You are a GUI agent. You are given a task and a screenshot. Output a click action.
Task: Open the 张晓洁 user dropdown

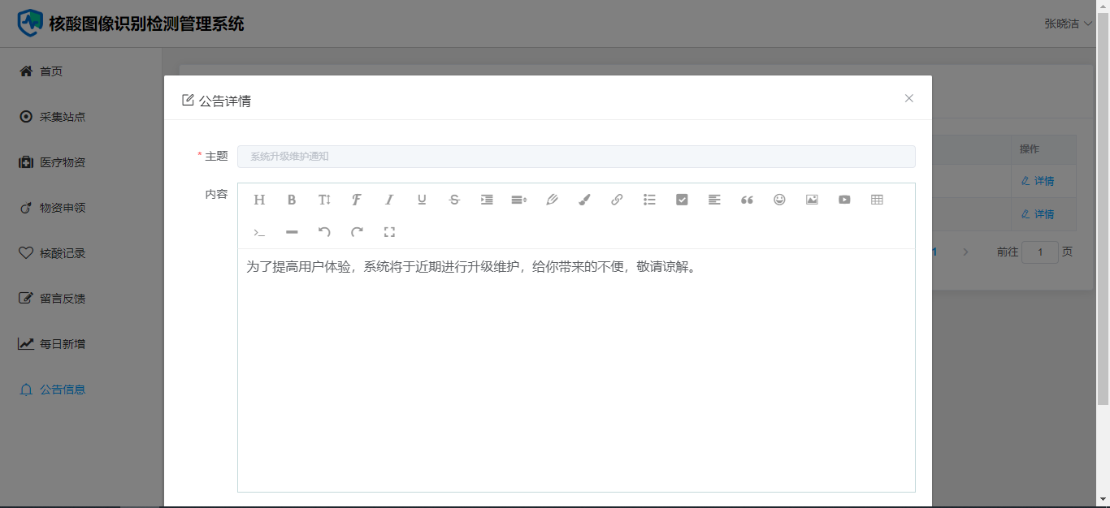coord(1068,24)
